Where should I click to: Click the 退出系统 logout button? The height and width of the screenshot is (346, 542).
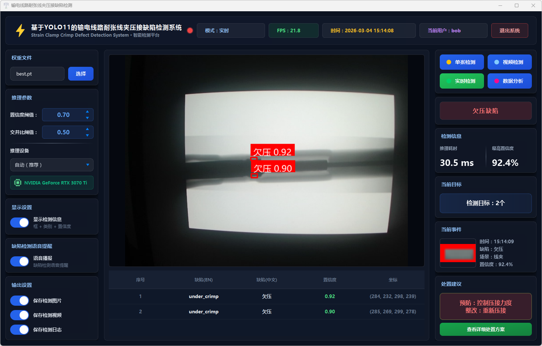click(509, 30)
